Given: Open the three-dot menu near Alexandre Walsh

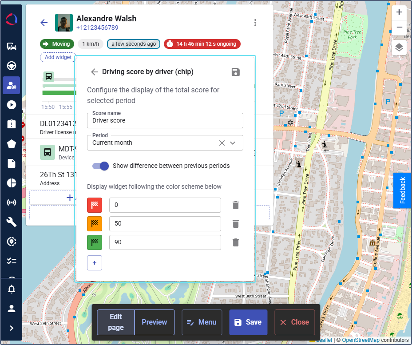Looking at the screenshot, I should coord(255,22).
